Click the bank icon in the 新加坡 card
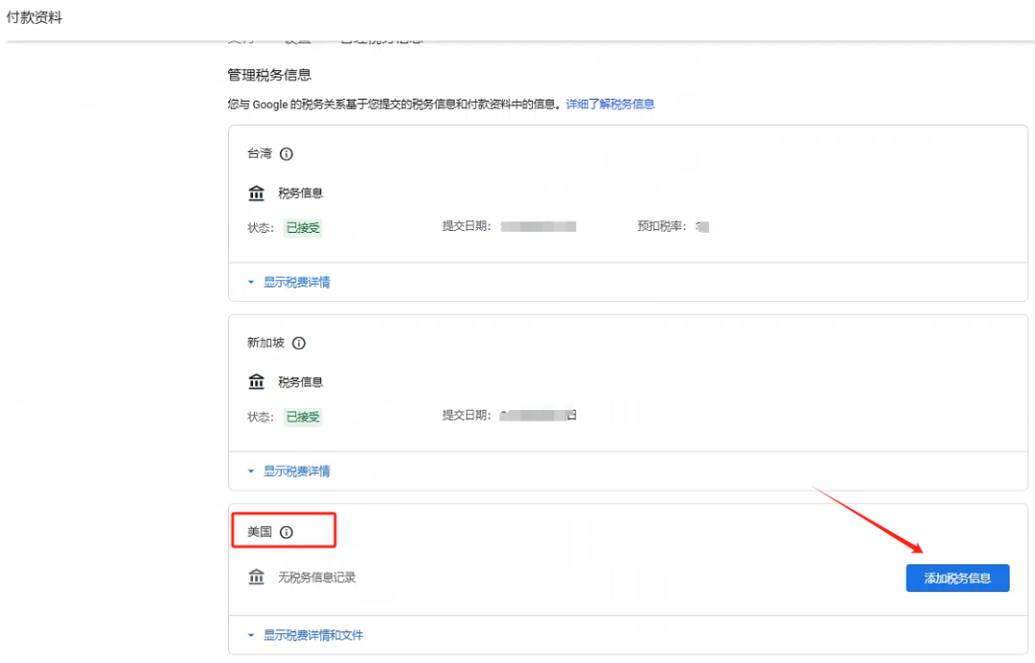Viewport: 1035px width, 663px height. point(256,382)
